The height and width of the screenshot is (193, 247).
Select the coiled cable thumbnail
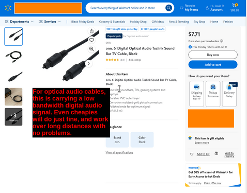pyautogui.click(x=13, y=56)
